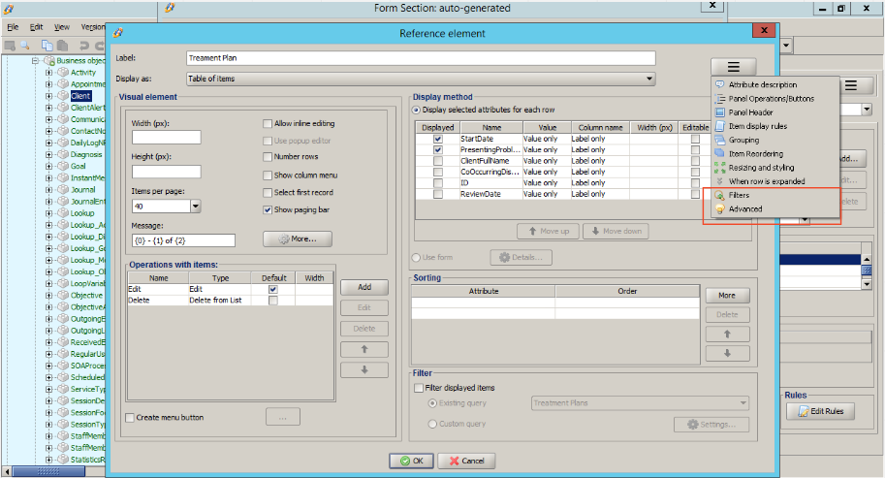Expand the Client tree node

coord(49,96)
